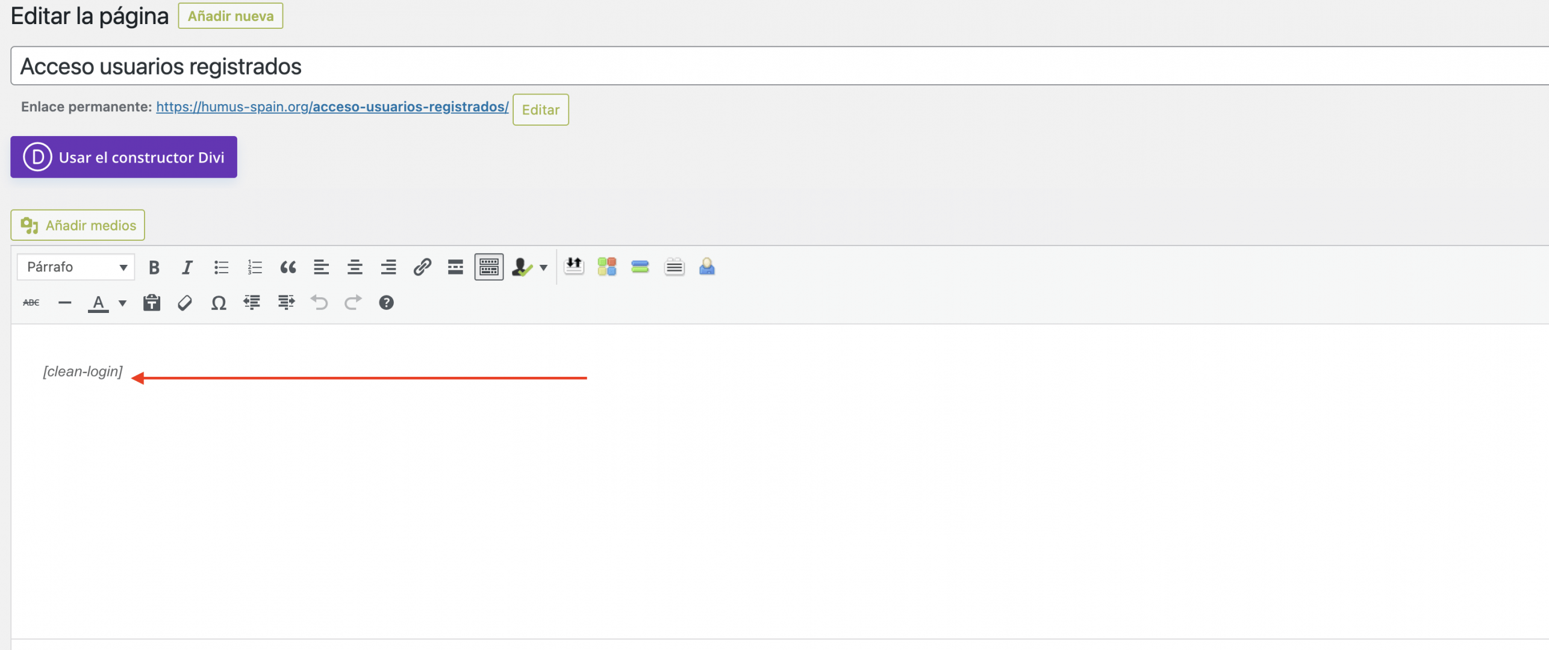Apply the current text color
Viewport: 1549px width, 650px height.
[x=98, y=303]
